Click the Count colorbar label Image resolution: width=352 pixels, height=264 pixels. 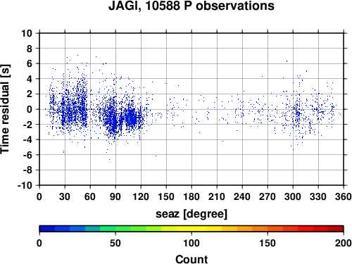point(191,259)
